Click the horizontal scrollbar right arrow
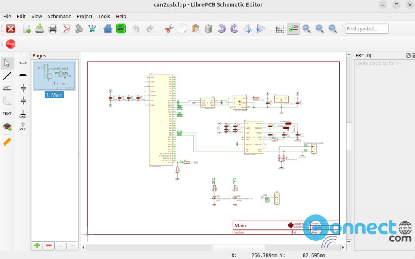The width and height of the screenshot is (415, 259). (343, 248)
